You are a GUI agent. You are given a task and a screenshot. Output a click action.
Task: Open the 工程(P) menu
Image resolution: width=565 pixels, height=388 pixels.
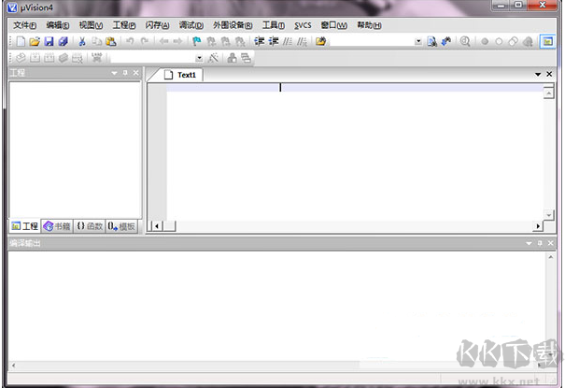(123, 24)
